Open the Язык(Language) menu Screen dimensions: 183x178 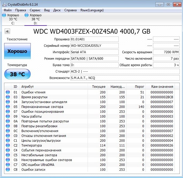(x=92, y=10)
